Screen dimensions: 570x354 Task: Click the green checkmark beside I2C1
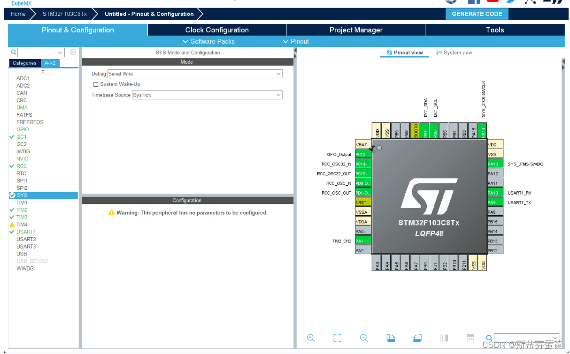pyautogui.click(x=12, y=137)
